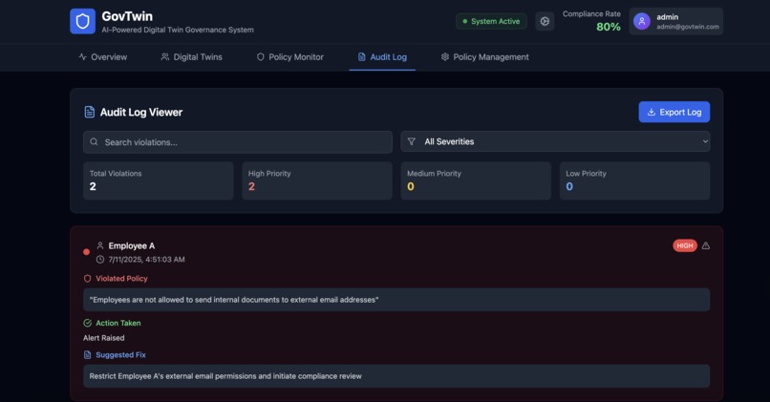
Task: Click the Policy Management gear icon
Action: [x=445, y=57]
